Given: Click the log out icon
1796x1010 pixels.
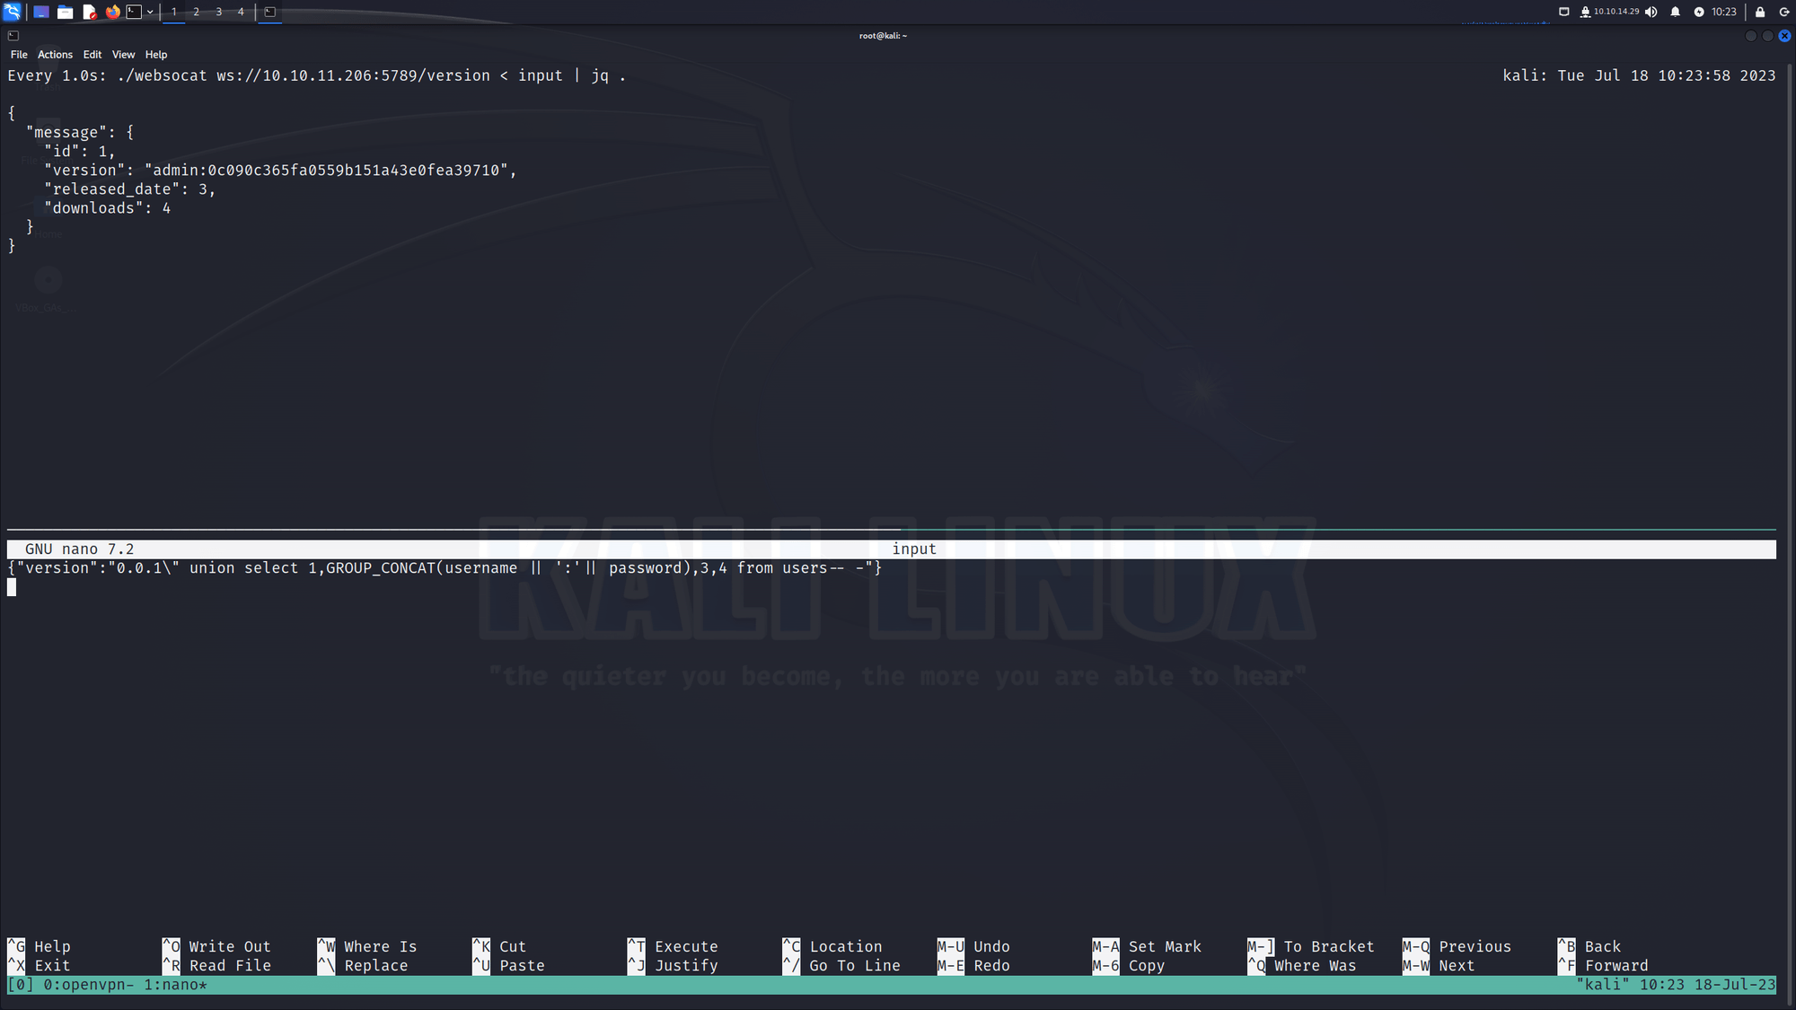Looking at the screenshot, I should (x=1783, y=12).
